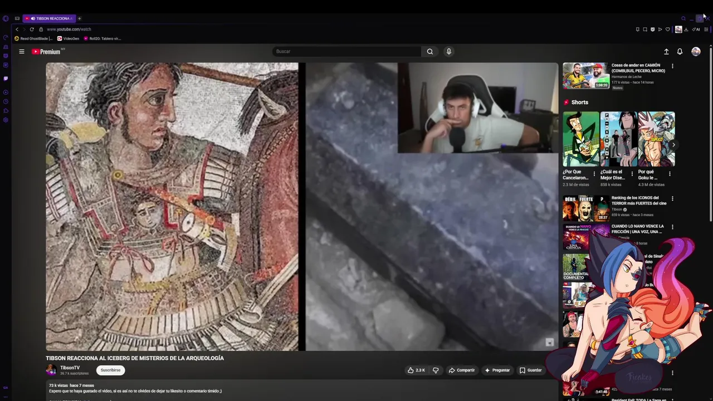Open Easy Setup sliders menu
This screenshot has width=713, height=401.
point(706,29)
